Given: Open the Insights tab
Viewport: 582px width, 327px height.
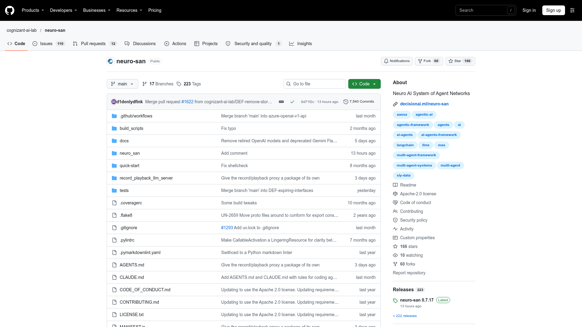Looking at the screenshot, I should pyautogui.click(x=300, y=44).
